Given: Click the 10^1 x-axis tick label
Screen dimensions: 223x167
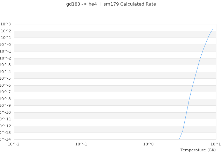Looking at the screenshot, I should [216, 144].
